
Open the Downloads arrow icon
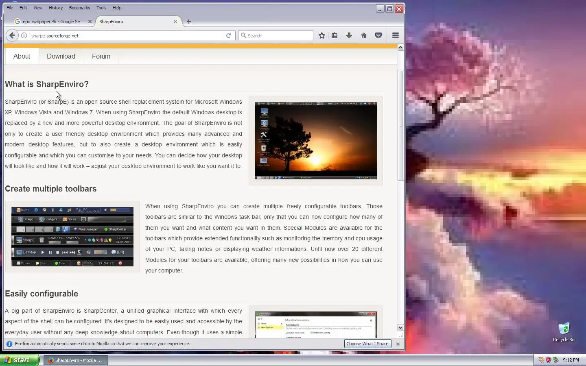[349, 35]
